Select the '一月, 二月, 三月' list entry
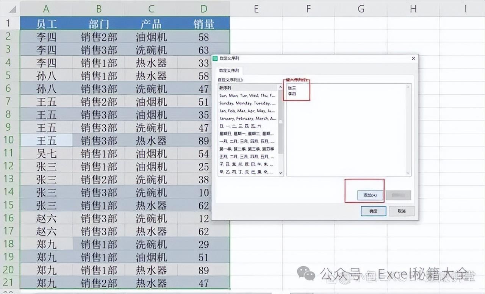 248,141
